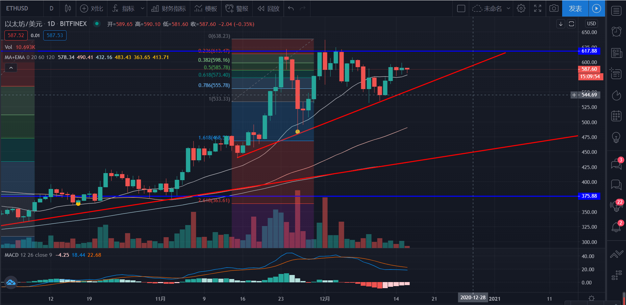Open private chat bubble icon
Screen dimensions: 626x305
point(617,185)
